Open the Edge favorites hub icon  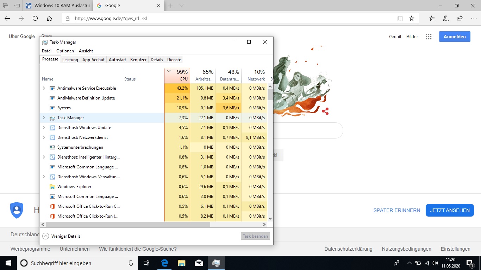[432, 19]
